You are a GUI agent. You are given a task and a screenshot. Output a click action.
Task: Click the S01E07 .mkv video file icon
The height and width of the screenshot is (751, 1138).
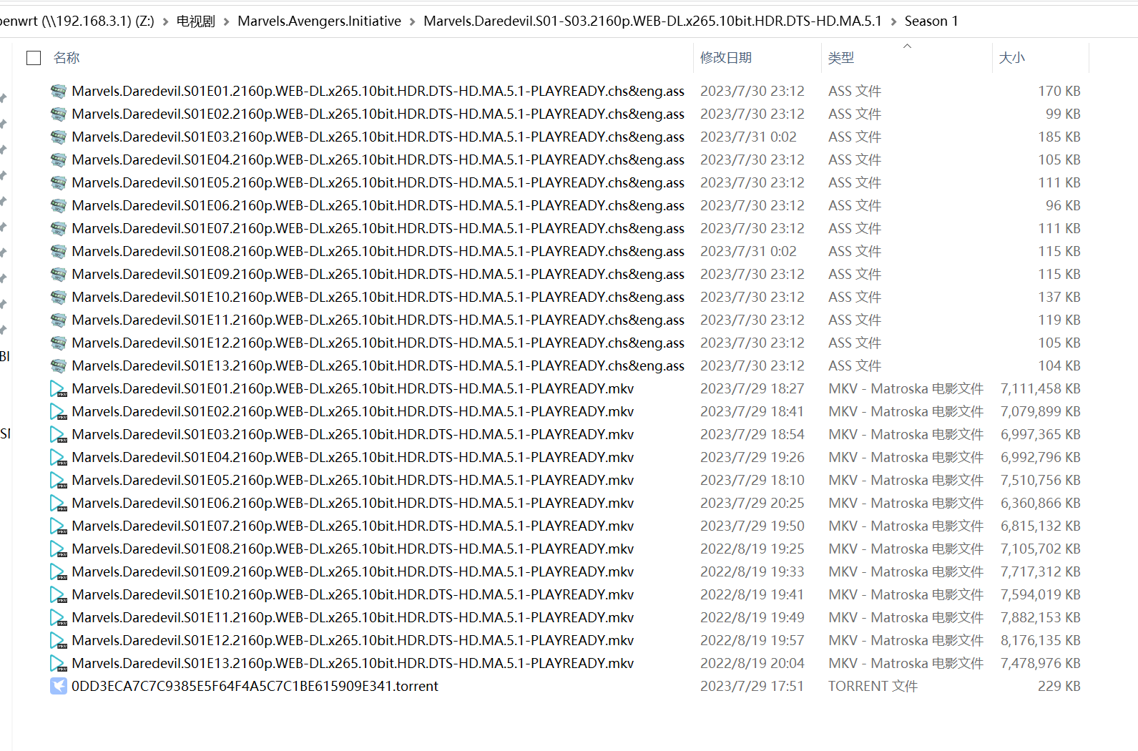click(59, 526)
